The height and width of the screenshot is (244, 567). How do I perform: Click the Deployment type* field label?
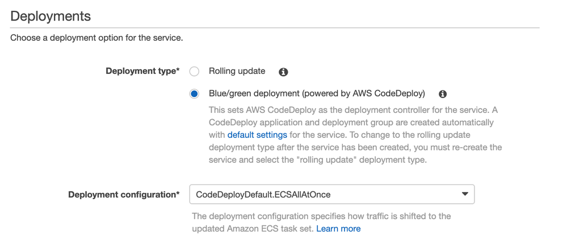point(142,71)
